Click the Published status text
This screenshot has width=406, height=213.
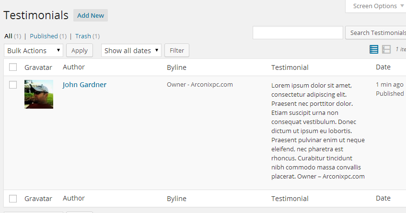[390, 93]
